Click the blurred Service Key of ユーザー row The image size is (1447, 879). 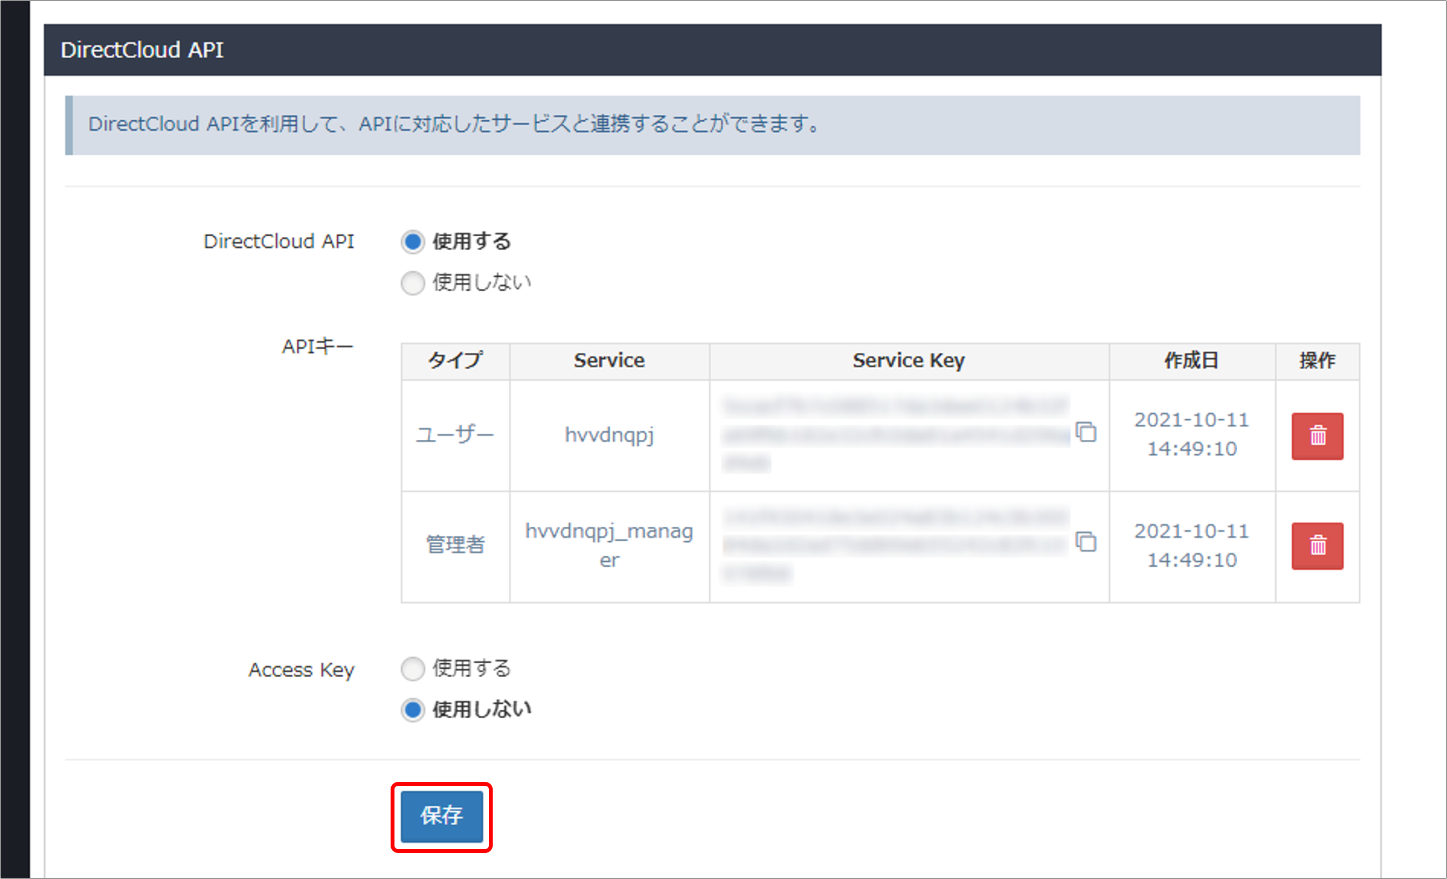[x=896, y=435]
